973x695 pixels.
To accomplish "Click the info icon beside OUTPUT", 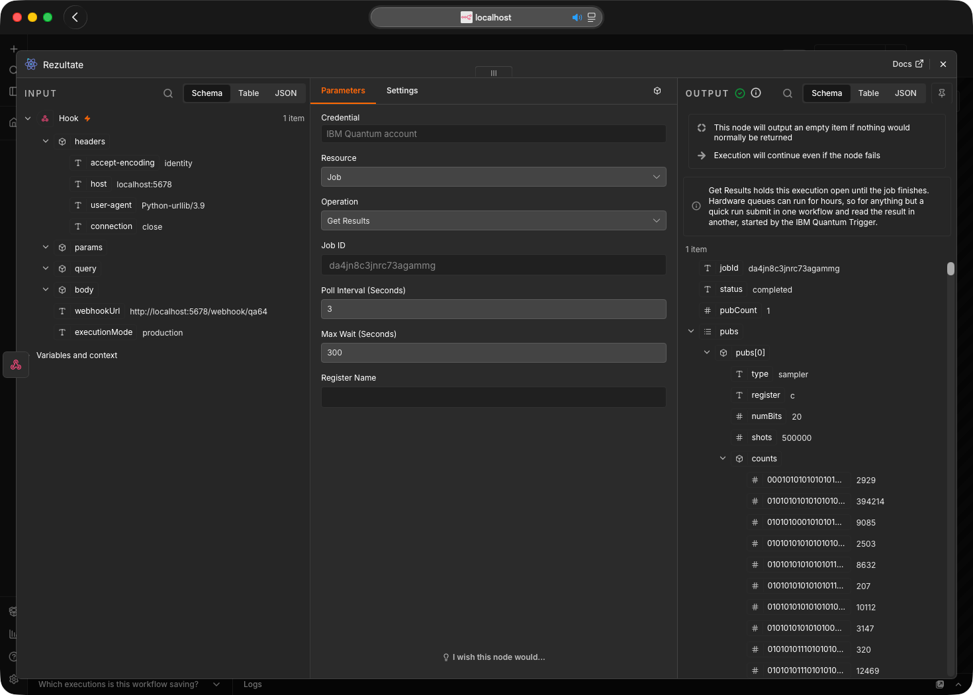I will pos(756,93).
